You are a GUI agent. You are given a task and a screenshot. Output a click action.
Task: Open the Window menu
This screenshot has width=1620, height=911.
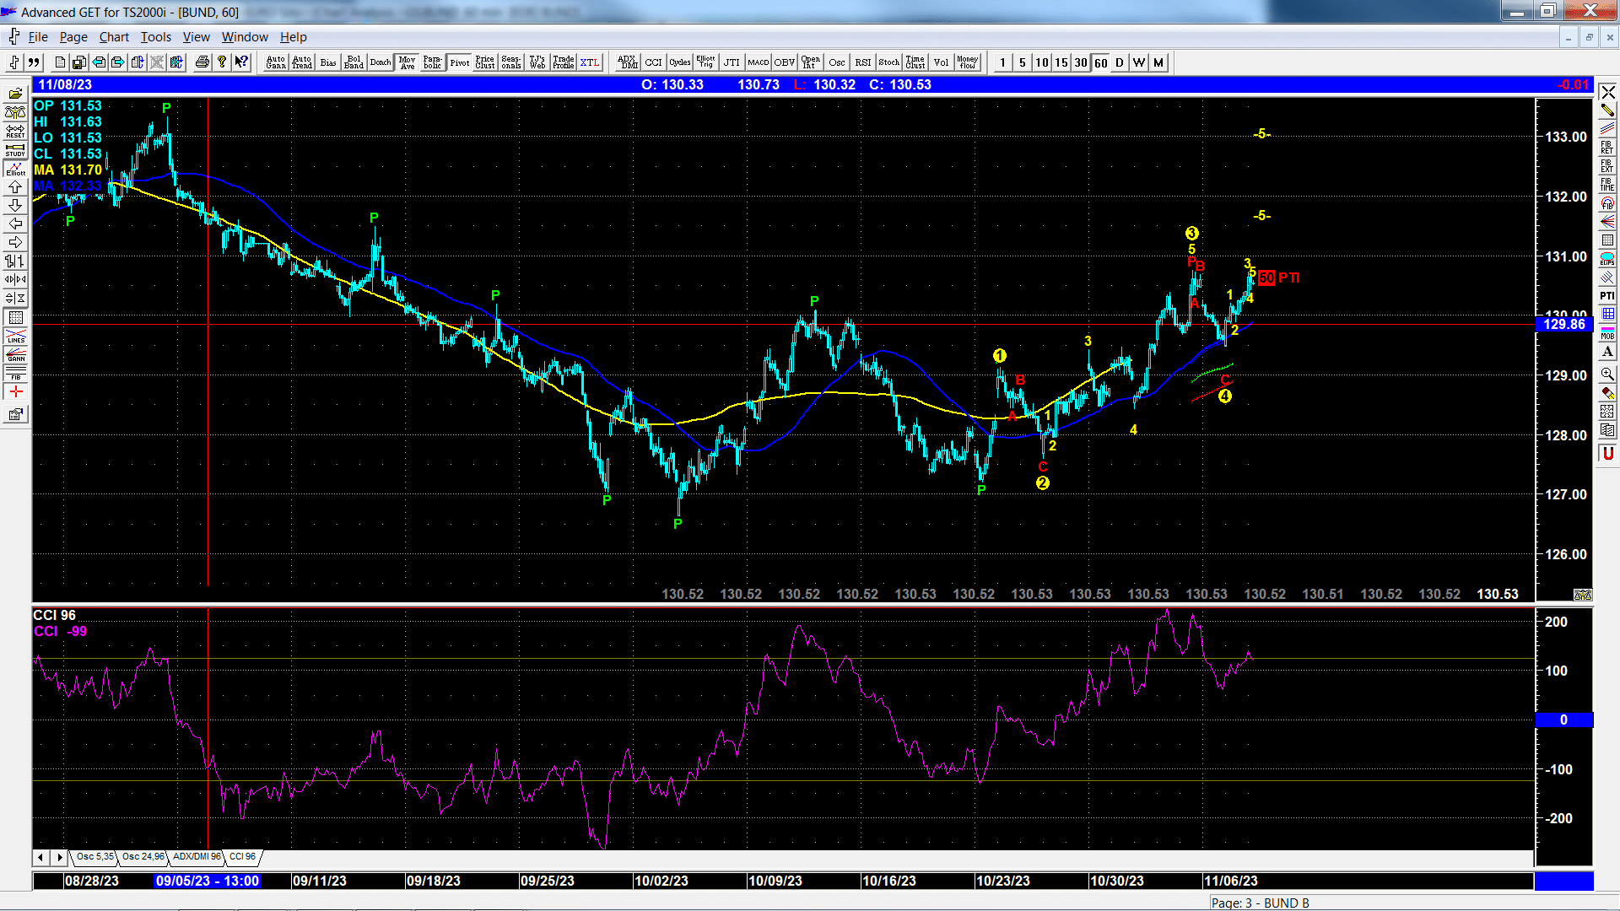[245, 37]
